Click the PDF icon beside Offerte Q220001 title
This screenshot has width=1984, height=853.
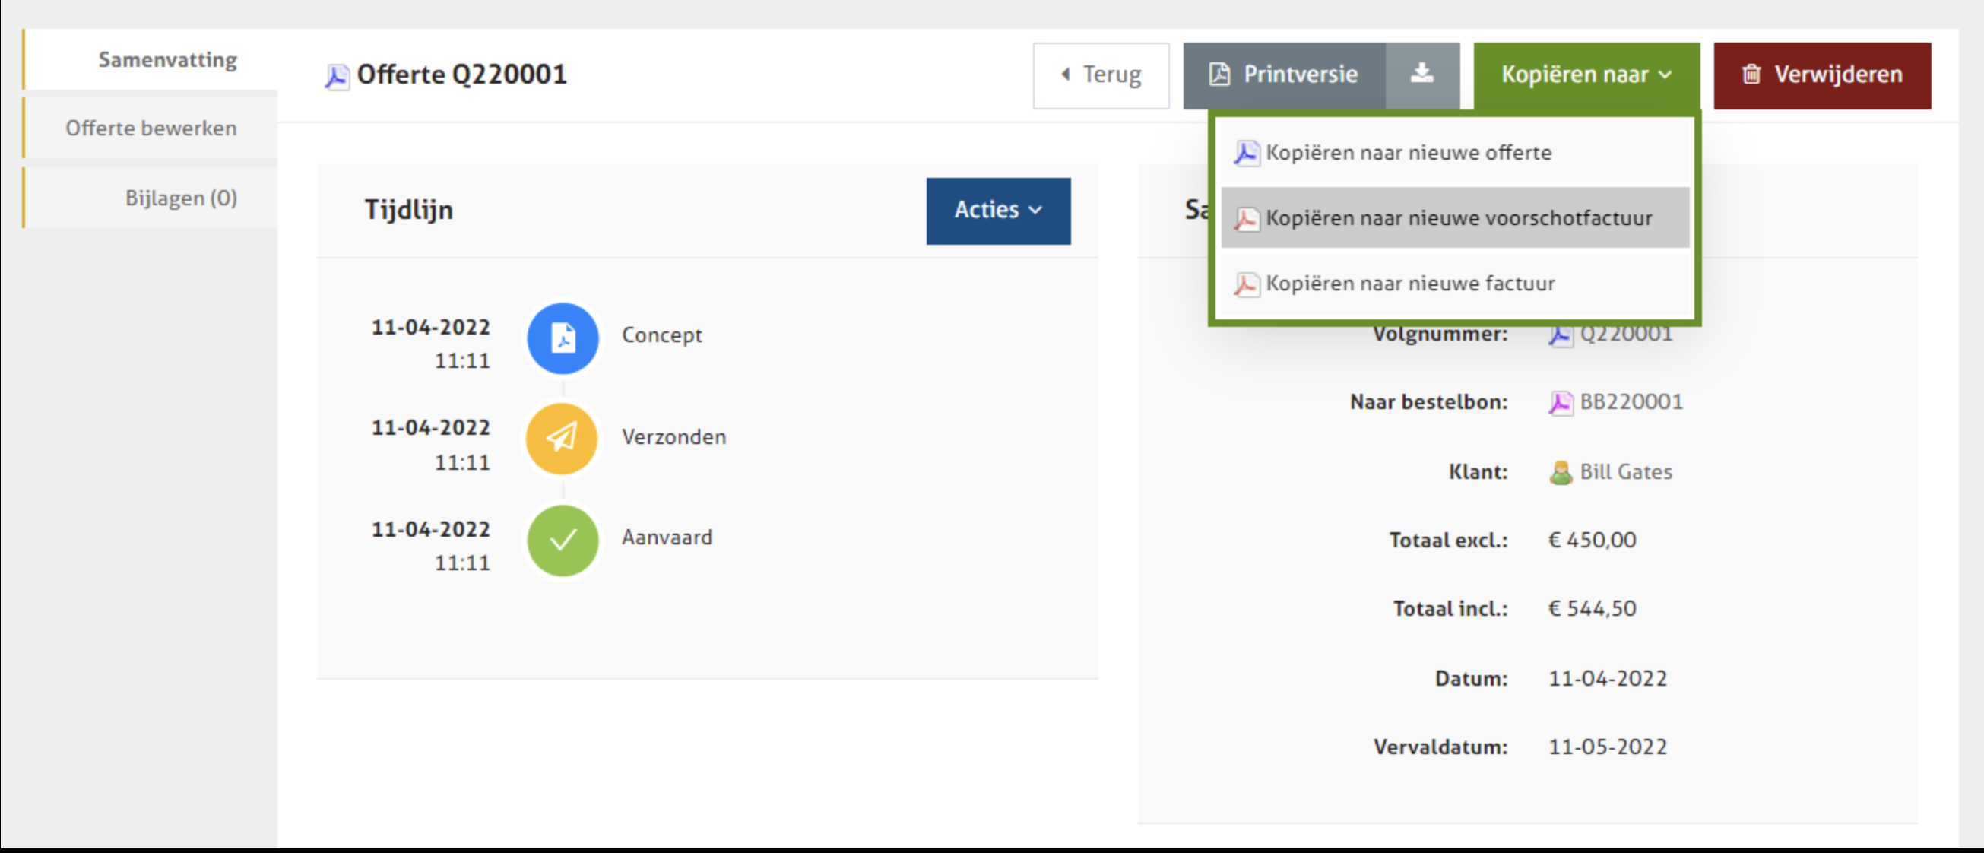click(337, 76)
